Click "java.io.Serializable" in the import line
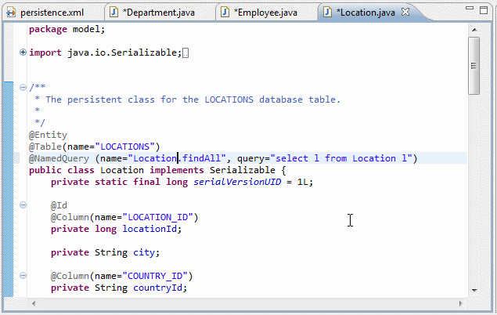 [122, 52]
